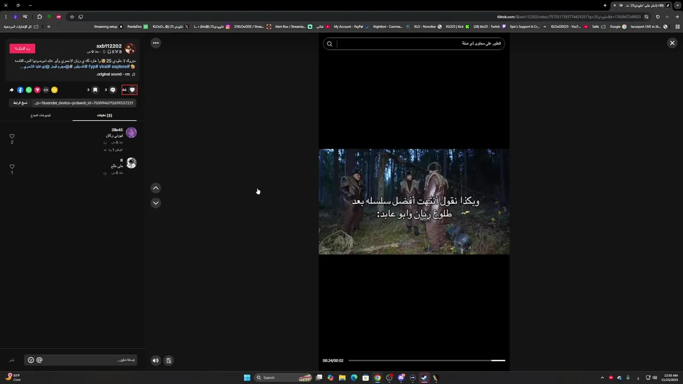Open the weather widget showing 55°F

(13, 377)
